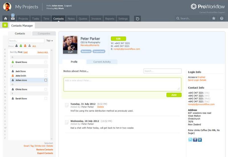Viewport: 228px width, 157px height.
Task: Tick the checkbox for Jack Stone
Action: [x=46, y=71]
